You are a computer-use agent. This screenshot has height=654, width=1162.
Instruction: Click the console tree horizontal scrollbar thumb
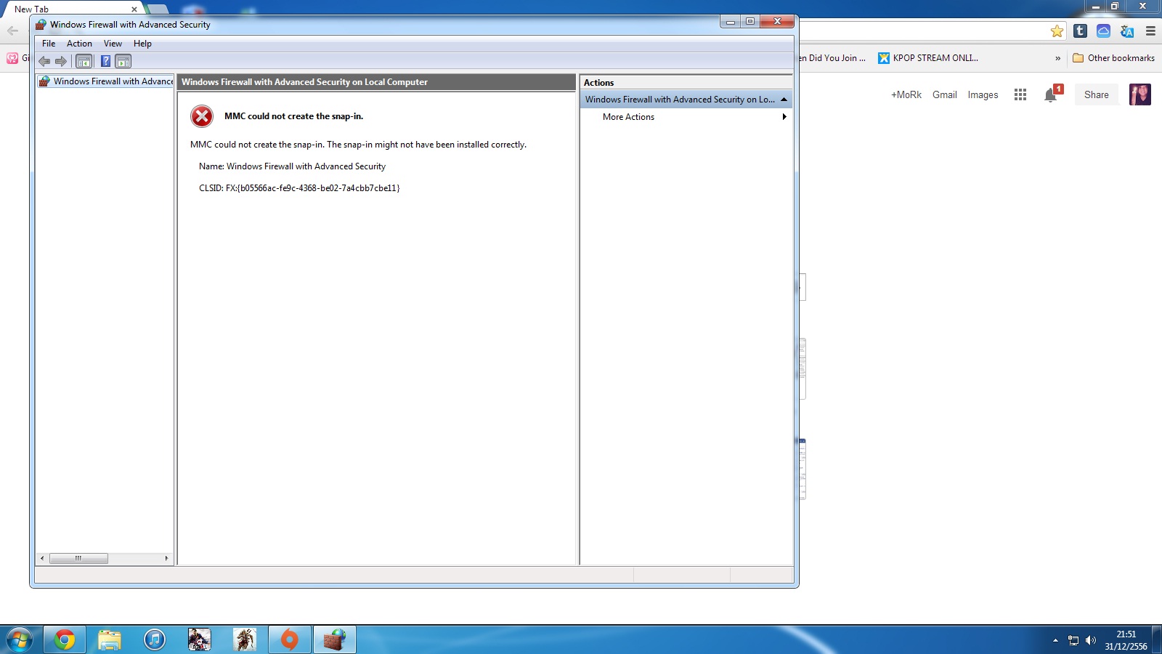(x=78, y=558)
